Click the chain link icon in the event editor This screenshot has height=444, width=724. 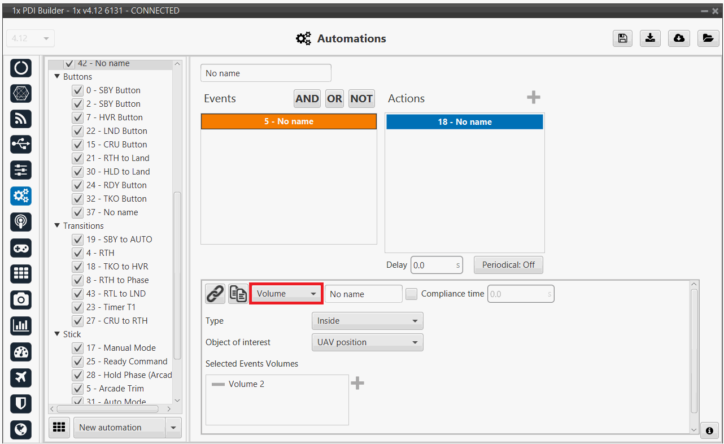[x=215, y=294]
